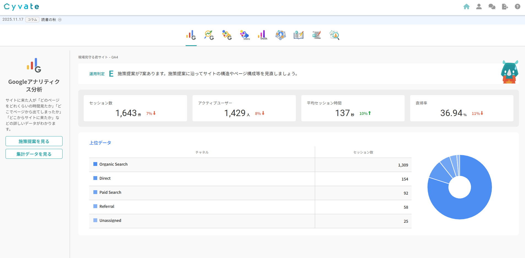Click the Organic Search color swatch
Screen dimensions: 525x258
coord(95,164)
